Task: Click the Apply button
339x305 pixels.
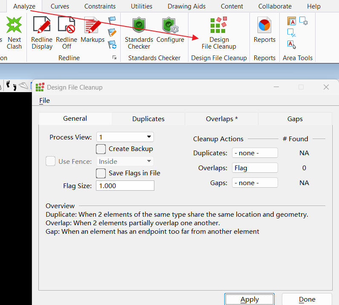Action: 249,299
